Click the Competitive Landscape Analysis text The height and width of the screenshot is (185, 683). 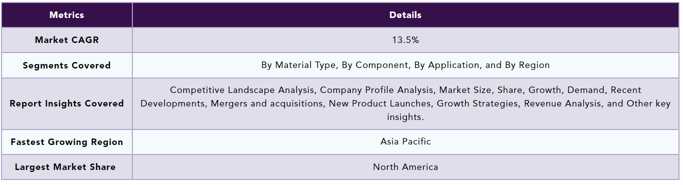[x=242, y=90]
